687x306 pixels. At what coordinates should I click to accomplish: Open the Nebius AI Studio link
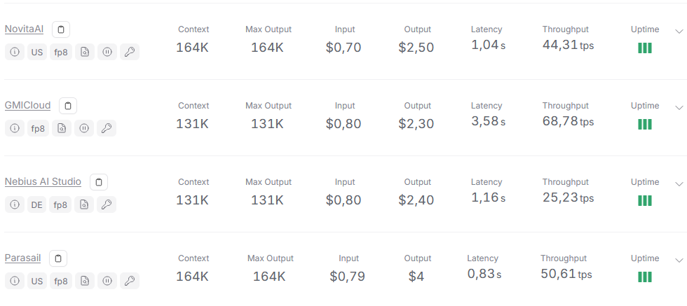[x=43, y=181]
